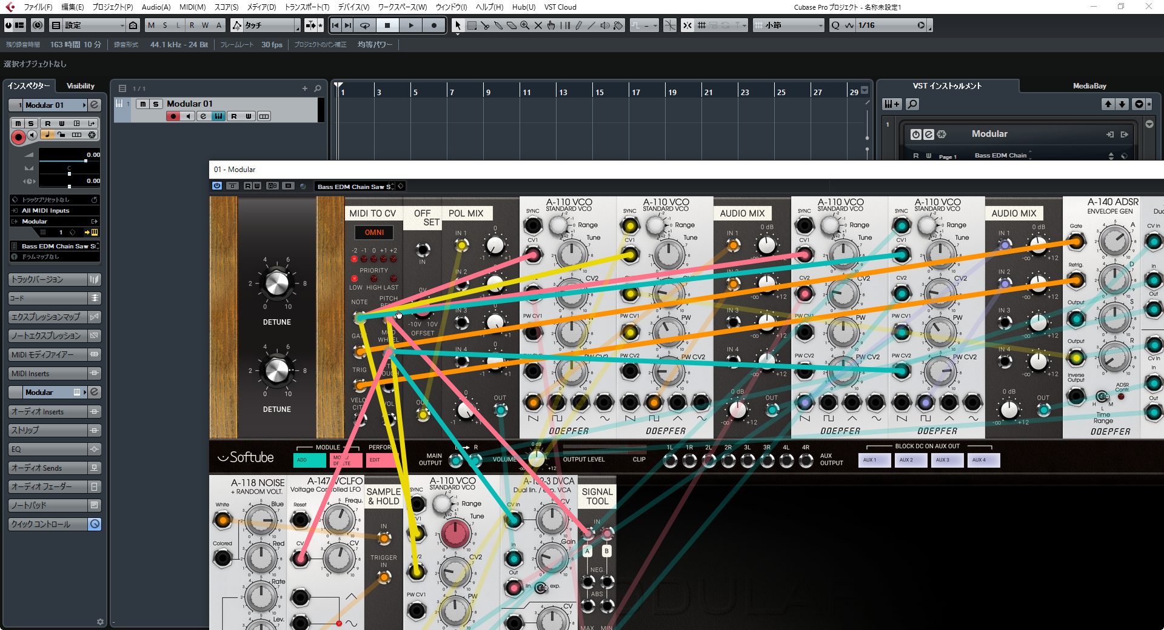The width and height of the screenshot is (1164, 630).
Task: Toggle plugin power bypass in Modular window
Action: 217,186
